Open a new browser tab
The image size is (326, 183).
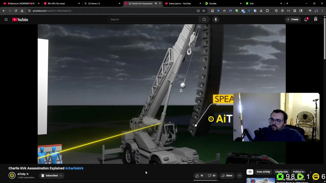click(x=287, y=4)
